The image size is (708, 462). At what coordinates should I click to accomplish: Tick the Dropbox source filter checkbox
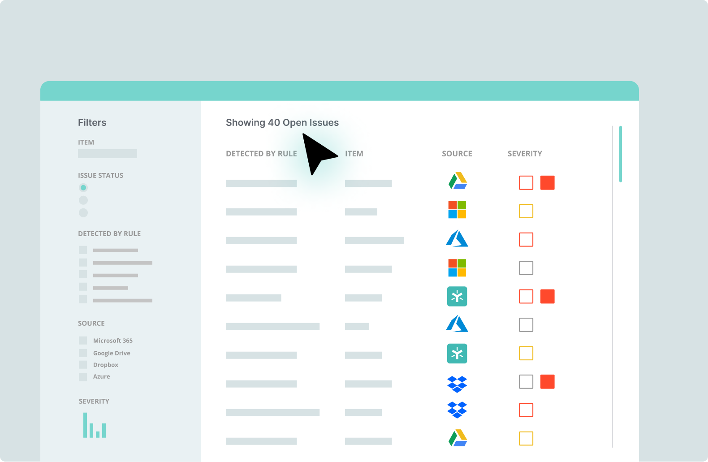[x=83, y=365]
